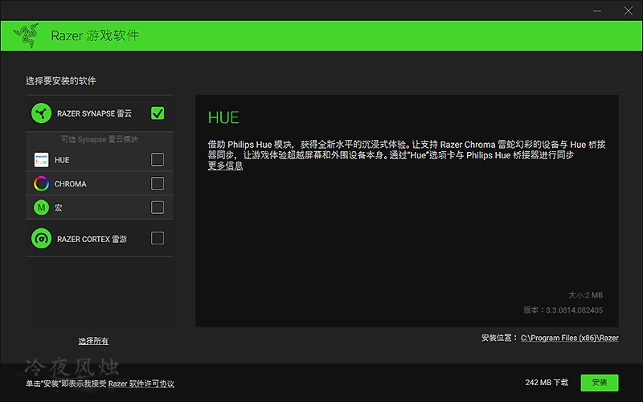
Task: Click the 可选 Synapse 雷云模块 heading
Action: tap(100, 139)
